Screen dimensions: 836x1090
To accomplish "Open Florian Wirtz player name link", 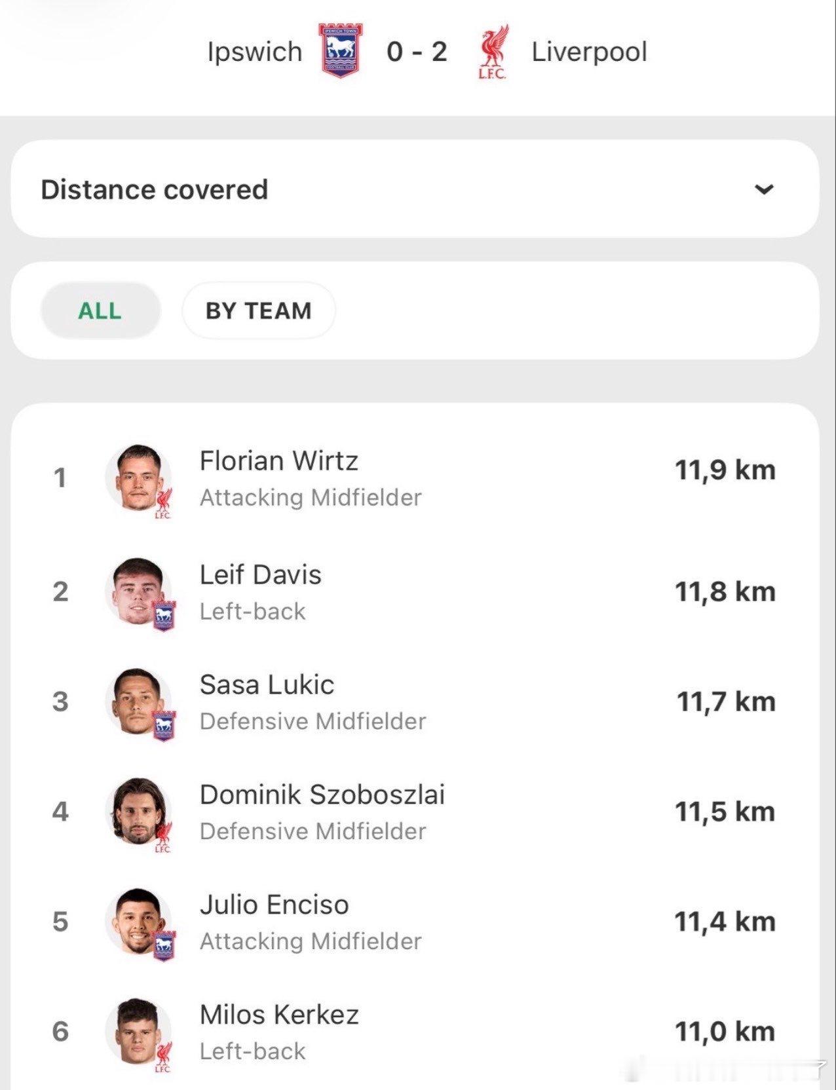I will pyautogui.click(x=279, y=460).
